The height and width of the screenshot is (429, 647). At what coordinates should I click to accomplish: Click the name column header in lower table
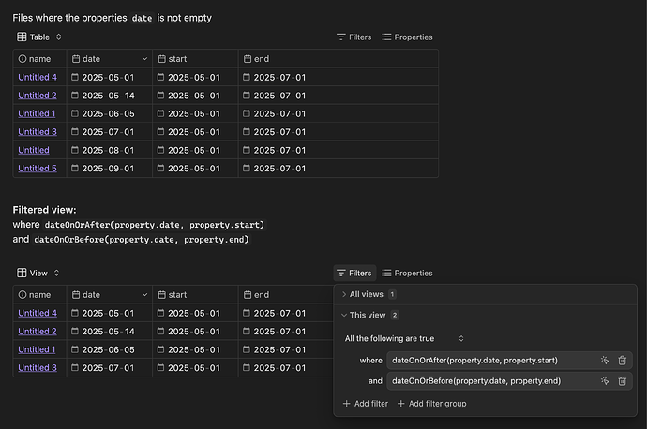click(40, 295)
